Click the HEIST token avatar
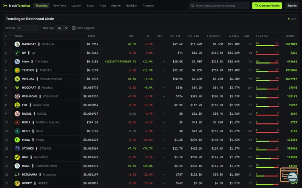 click(17, 131)
